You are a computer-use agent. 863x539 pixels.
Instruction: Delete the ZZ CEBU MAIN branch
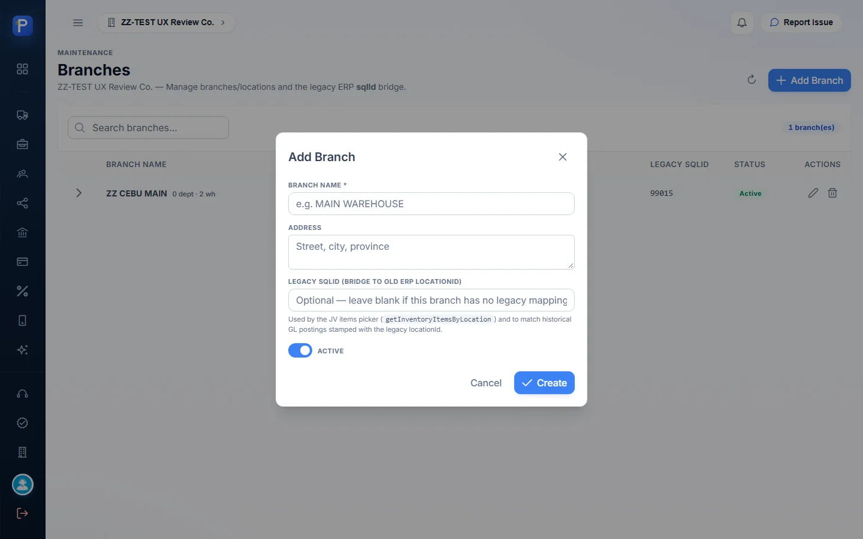click(832, 193)
